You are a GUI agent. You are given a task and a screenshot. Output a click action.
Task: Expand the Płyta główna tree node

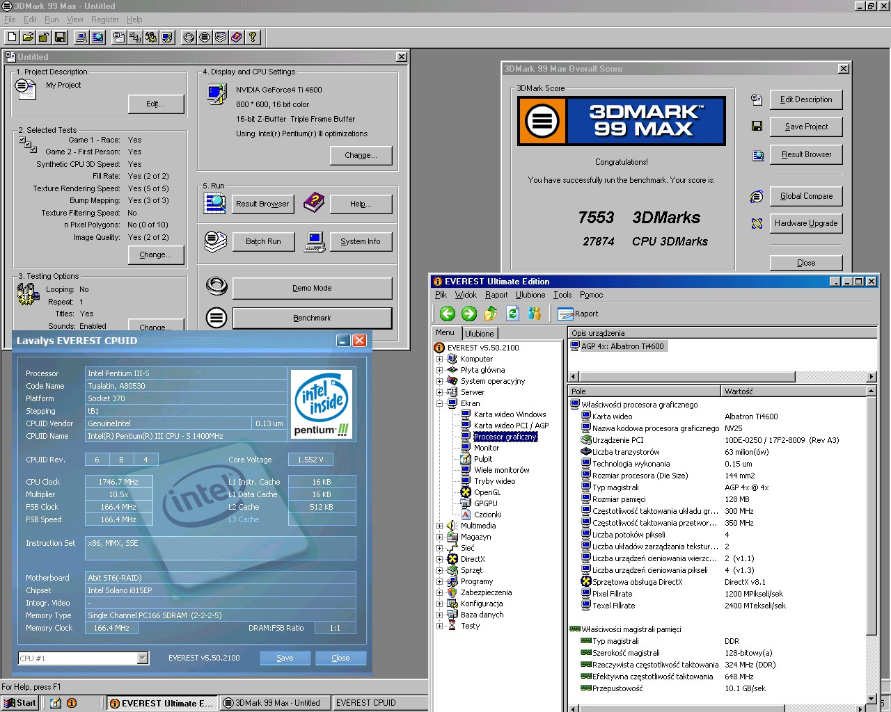tap(439, 371)
